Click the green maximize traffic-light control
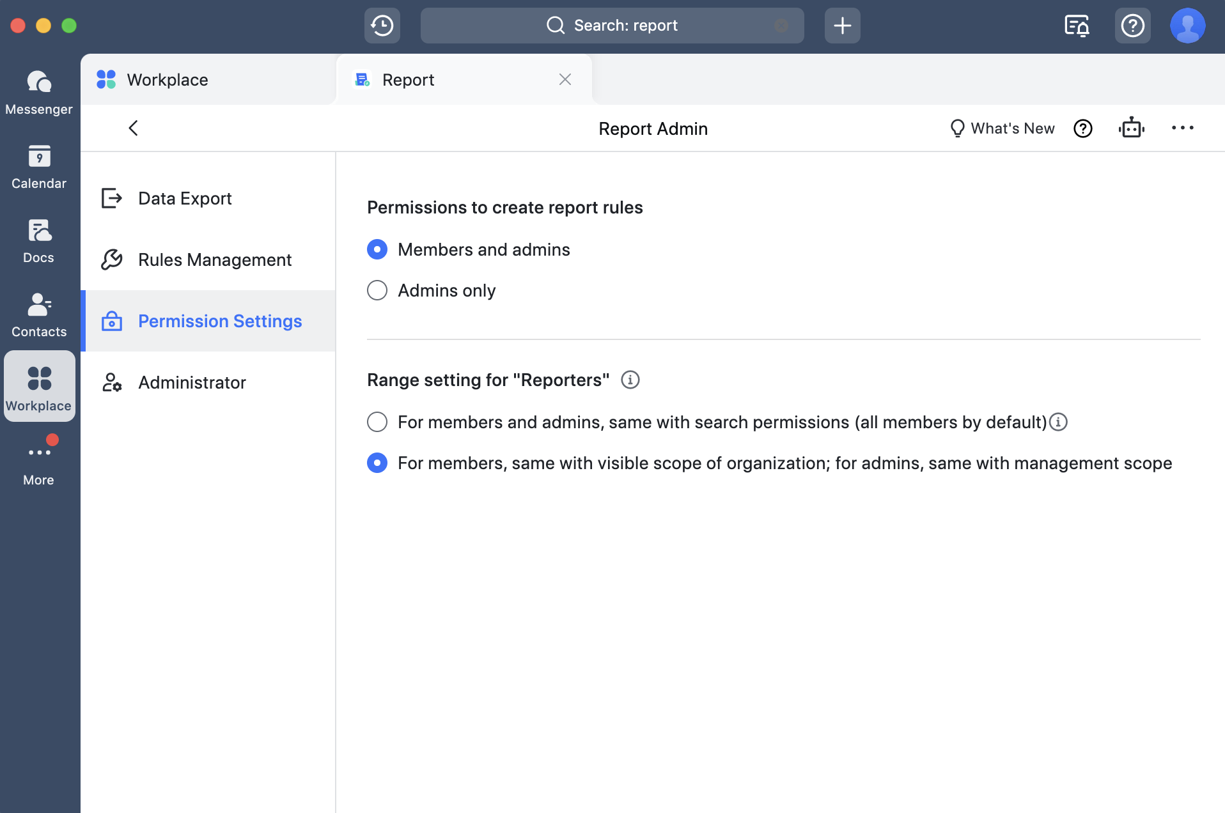1225x813 pixels. [x=70, y=26]
